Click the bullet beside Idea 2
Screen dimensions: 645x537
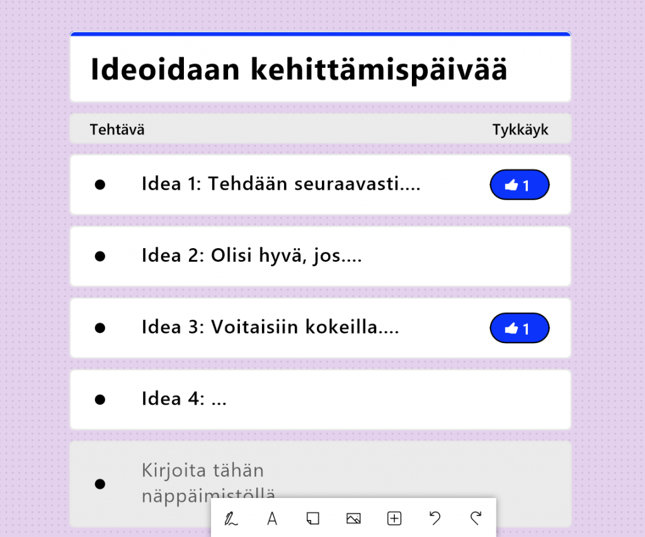tap(100, 256)
